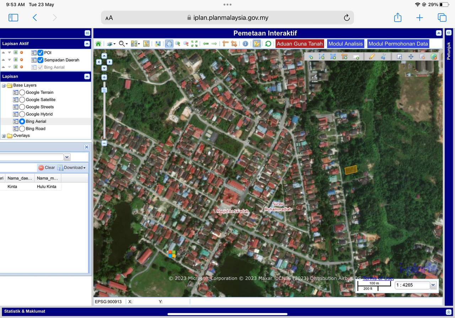Toggle the Sempadan Daerah layer checkbox
This screenshot has width=455, height=318.
pyautogui.click(x=41, y=60)
